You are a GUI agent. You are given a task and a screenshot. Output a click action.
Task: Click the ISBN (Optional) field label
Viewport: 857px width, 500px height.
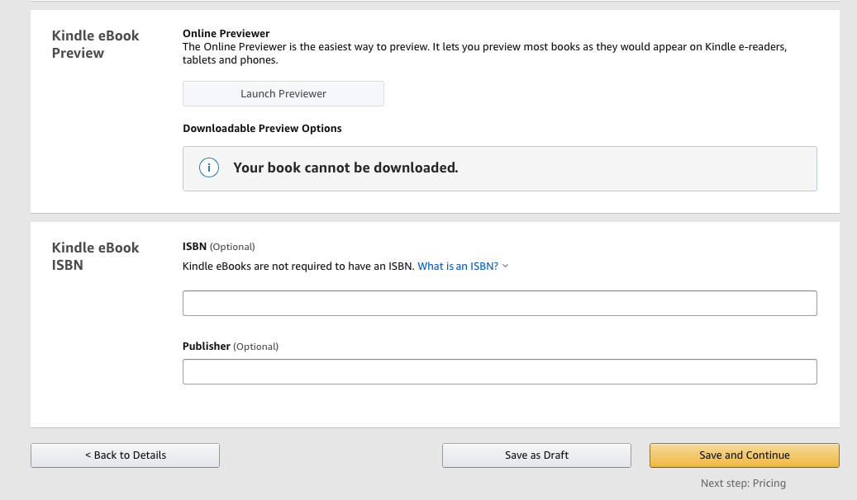click(x=218, y=247)
